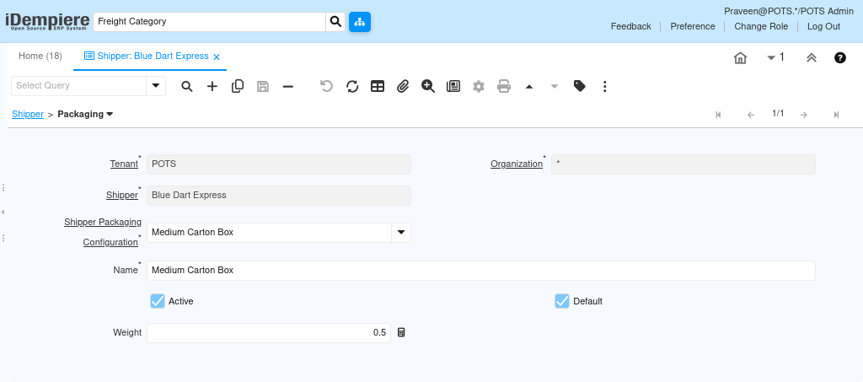Click the Tenant field showing POTS
The height and width of the screenshot is (382, 863).
pos(278,164)
